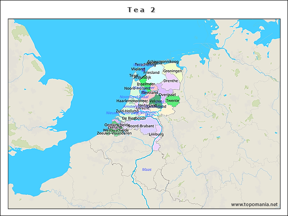Select the Vlieland island label
Image resolution: width=288 pixels, height=216 pixels.
138,69
